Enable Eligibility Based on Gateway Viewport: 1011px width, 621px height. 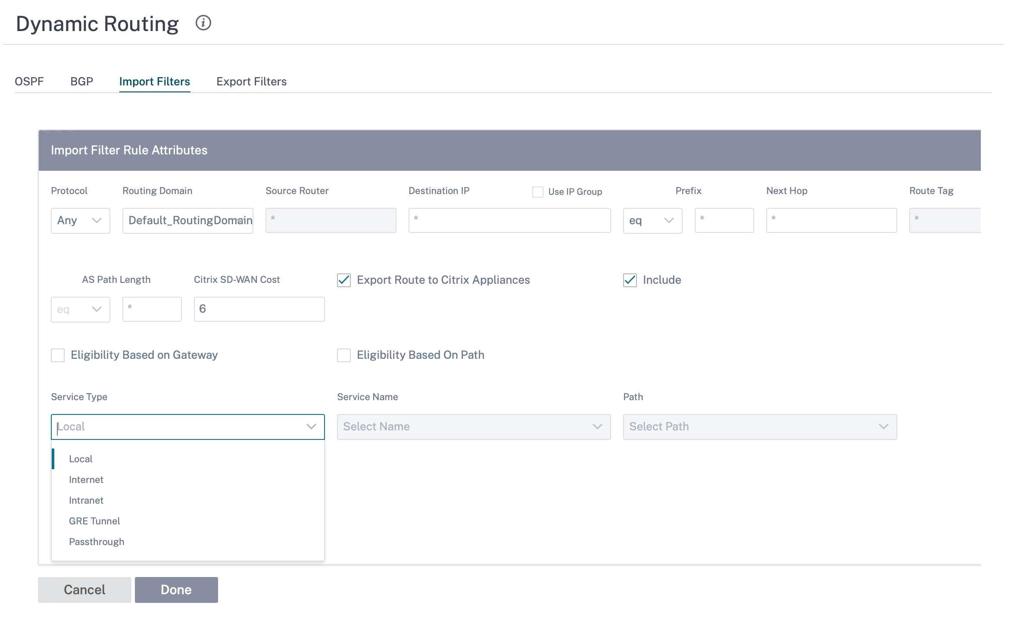58,355
